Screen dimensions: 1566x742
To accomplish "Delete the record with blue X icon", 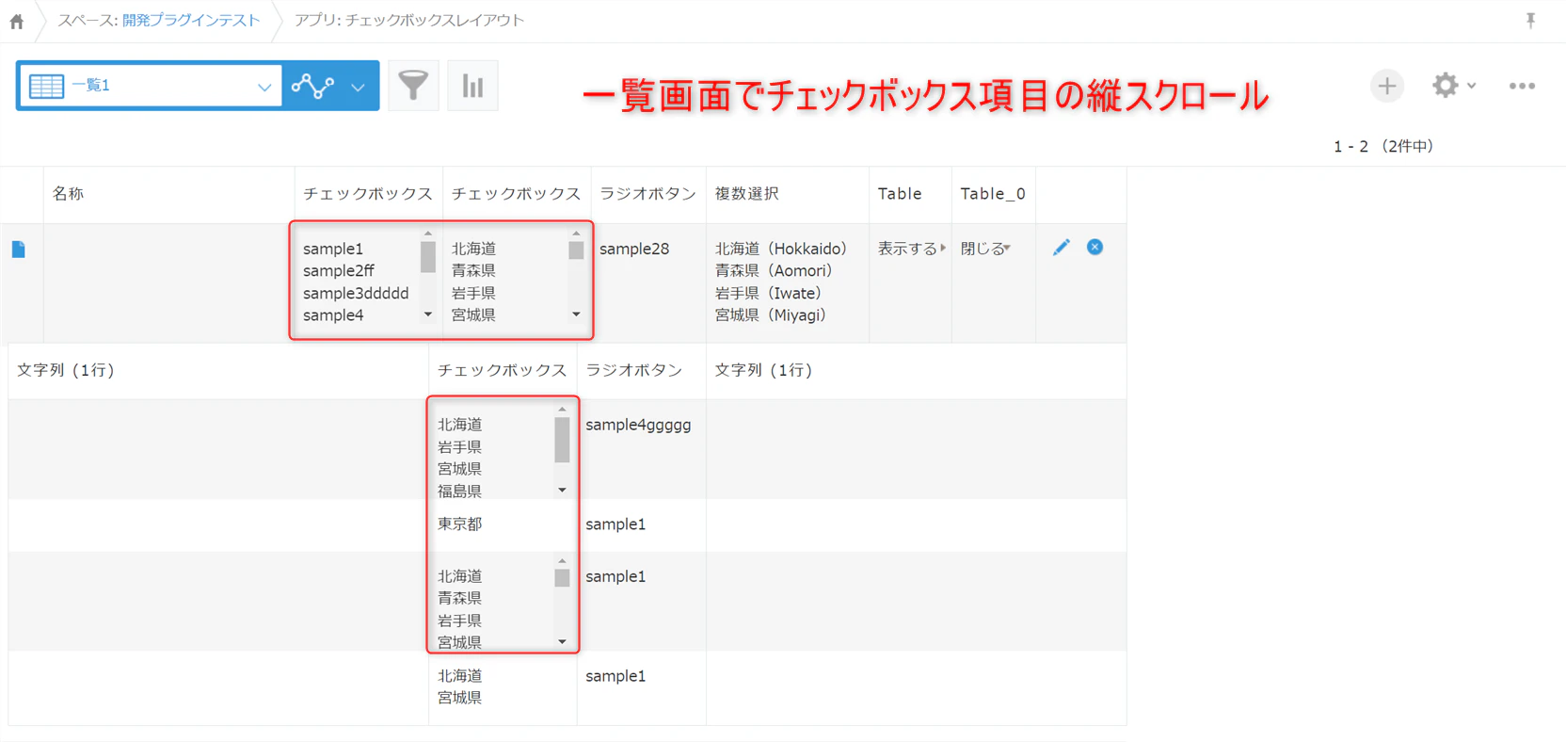I will point(1095,247).
